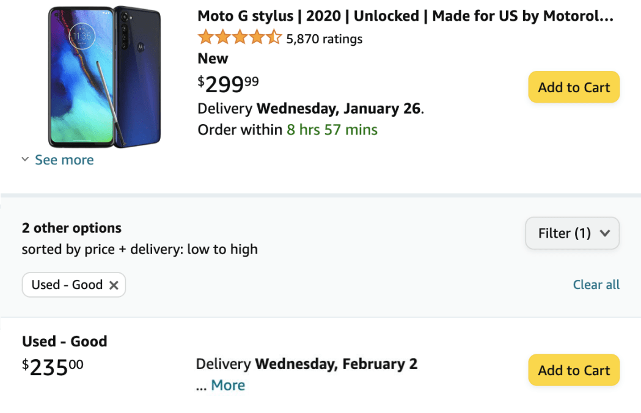Click the Clear all filters link
The width and height of the screenshot is (641, 413).
(596, 285)
